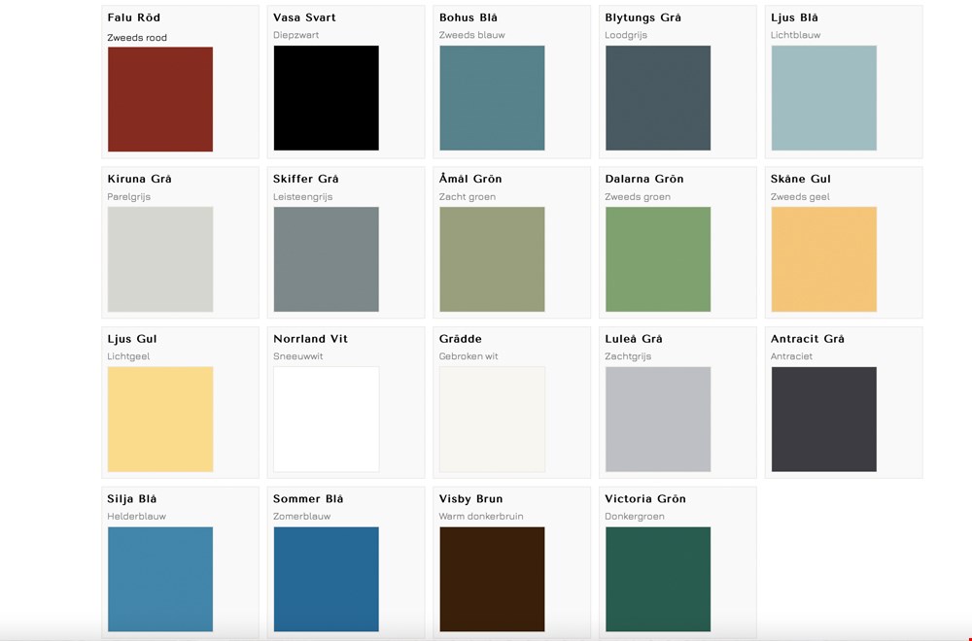972x641 pixels.
Task: Pick the Grädde off-white swatch
Action: pos(492,420)
